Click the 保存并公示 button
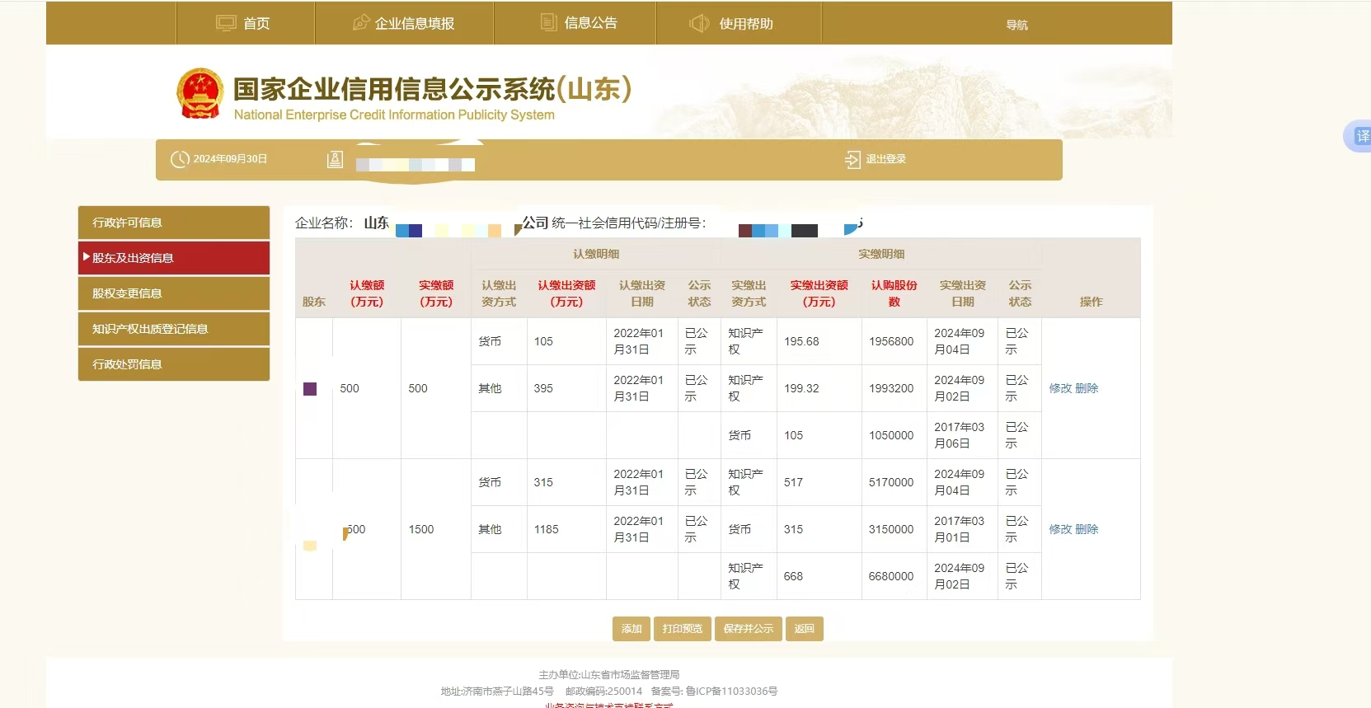1371x708 pixels. (x=749, y=629)
